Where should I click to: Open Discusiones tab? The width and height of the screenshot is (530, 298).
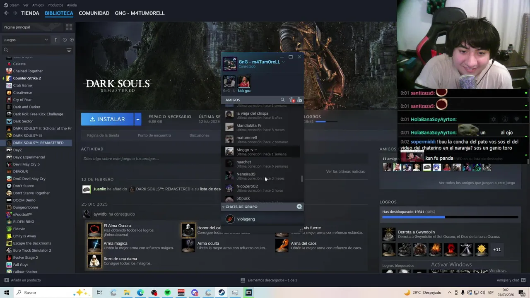point(199,135)
